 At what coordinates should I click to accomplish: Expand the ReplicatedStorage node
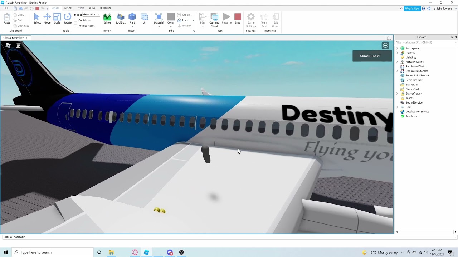pyautogui.click(x=397, y=71)
